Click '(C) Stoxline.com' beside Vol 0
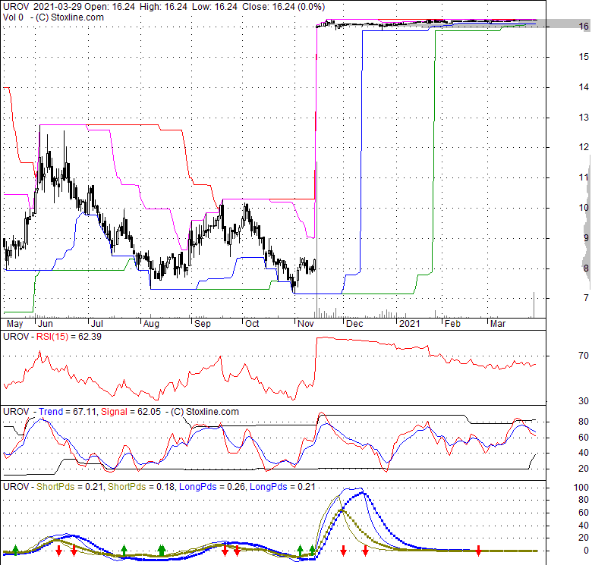The height and width of the screenshot is (565, 592). coord(70,17)
